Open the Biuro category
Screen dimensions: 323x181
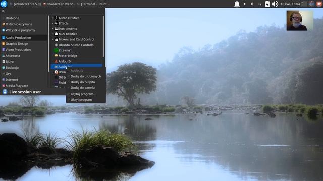tap(24, 61)
